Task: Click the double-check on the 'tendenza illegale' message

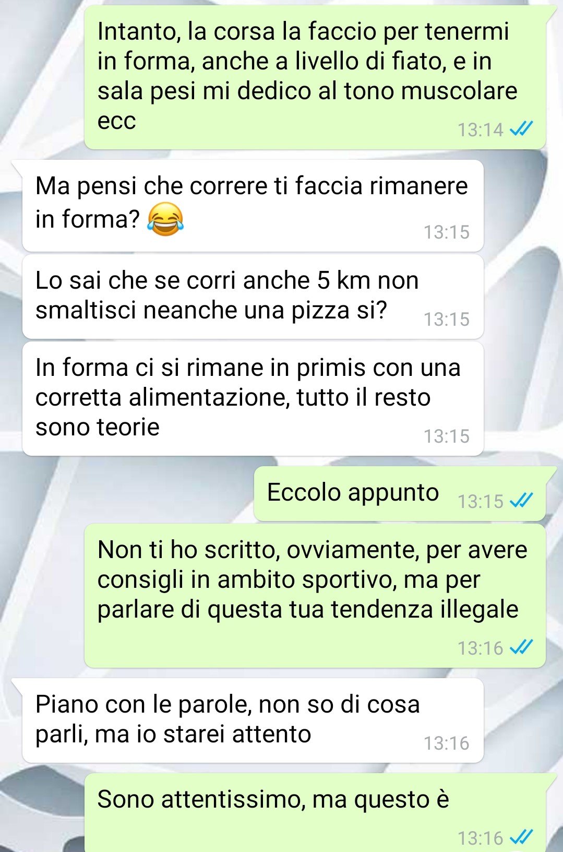Action: coord(521,648)
